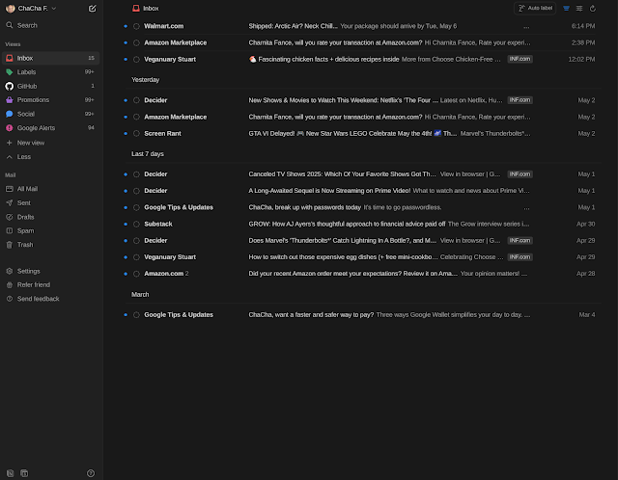Open Marvel's Thunderbolts Decider Apr 29 email
The image size is (618, 480).
(362, 241)
